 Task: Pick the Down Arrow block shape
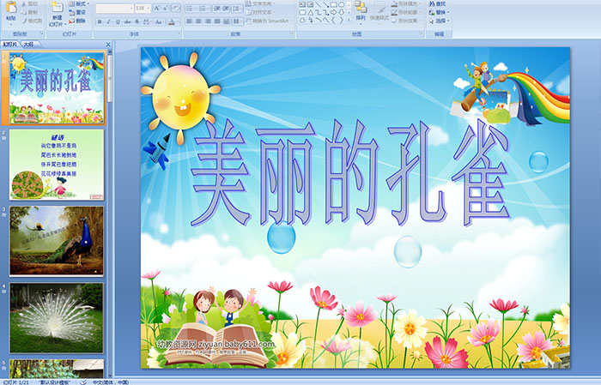pyautogui.click(x=342, y=13)
